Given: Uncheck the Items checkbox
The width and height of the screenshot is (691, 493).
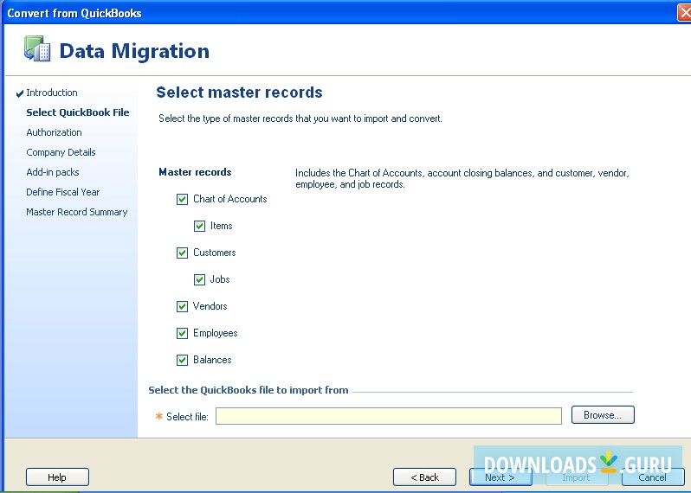Looking at the screenshot, I should pyautogui.click(x=199, y=227).
